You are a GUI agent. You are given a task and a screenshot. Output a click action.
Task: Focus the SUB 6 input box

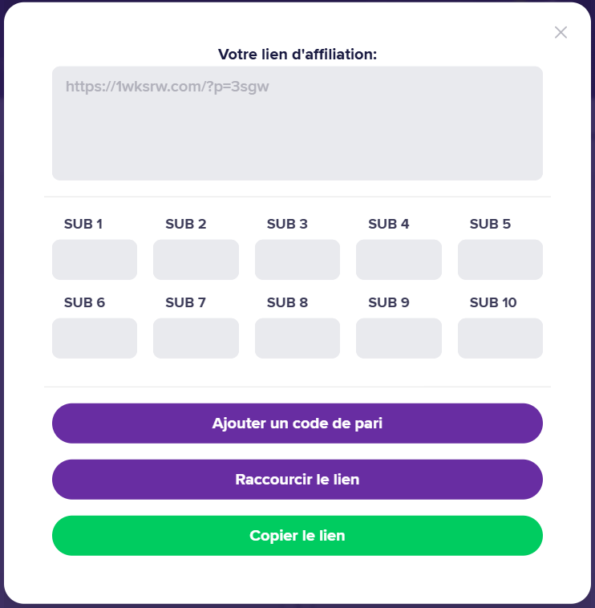click(95, 338)
